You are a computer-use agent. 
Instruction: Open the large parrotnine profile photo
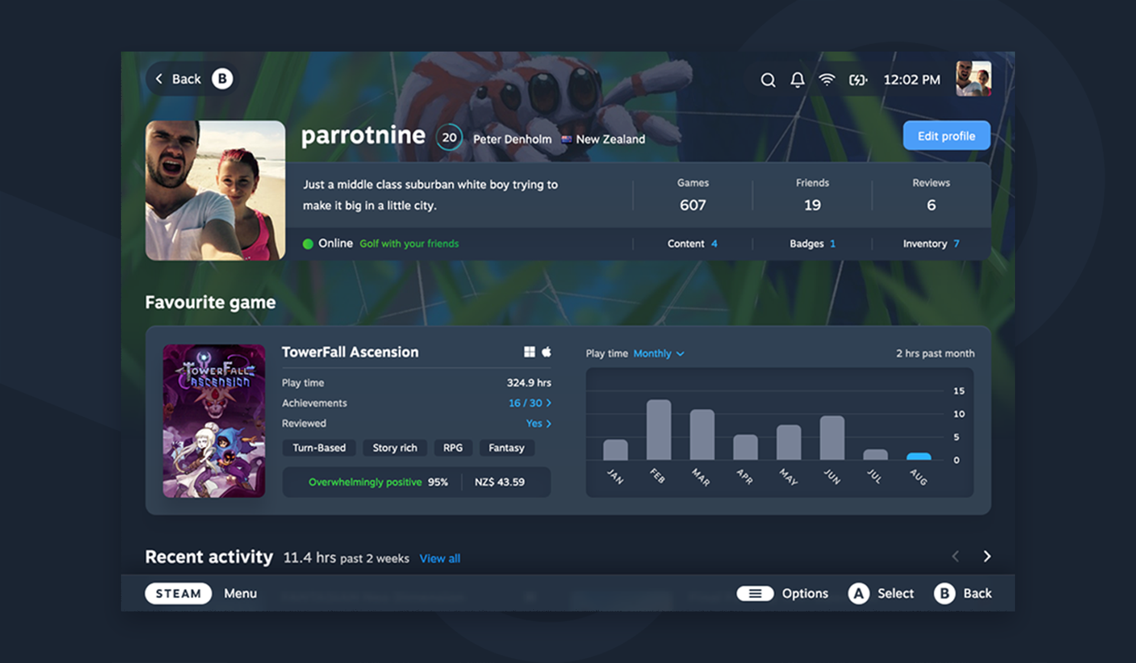[216, 190]
